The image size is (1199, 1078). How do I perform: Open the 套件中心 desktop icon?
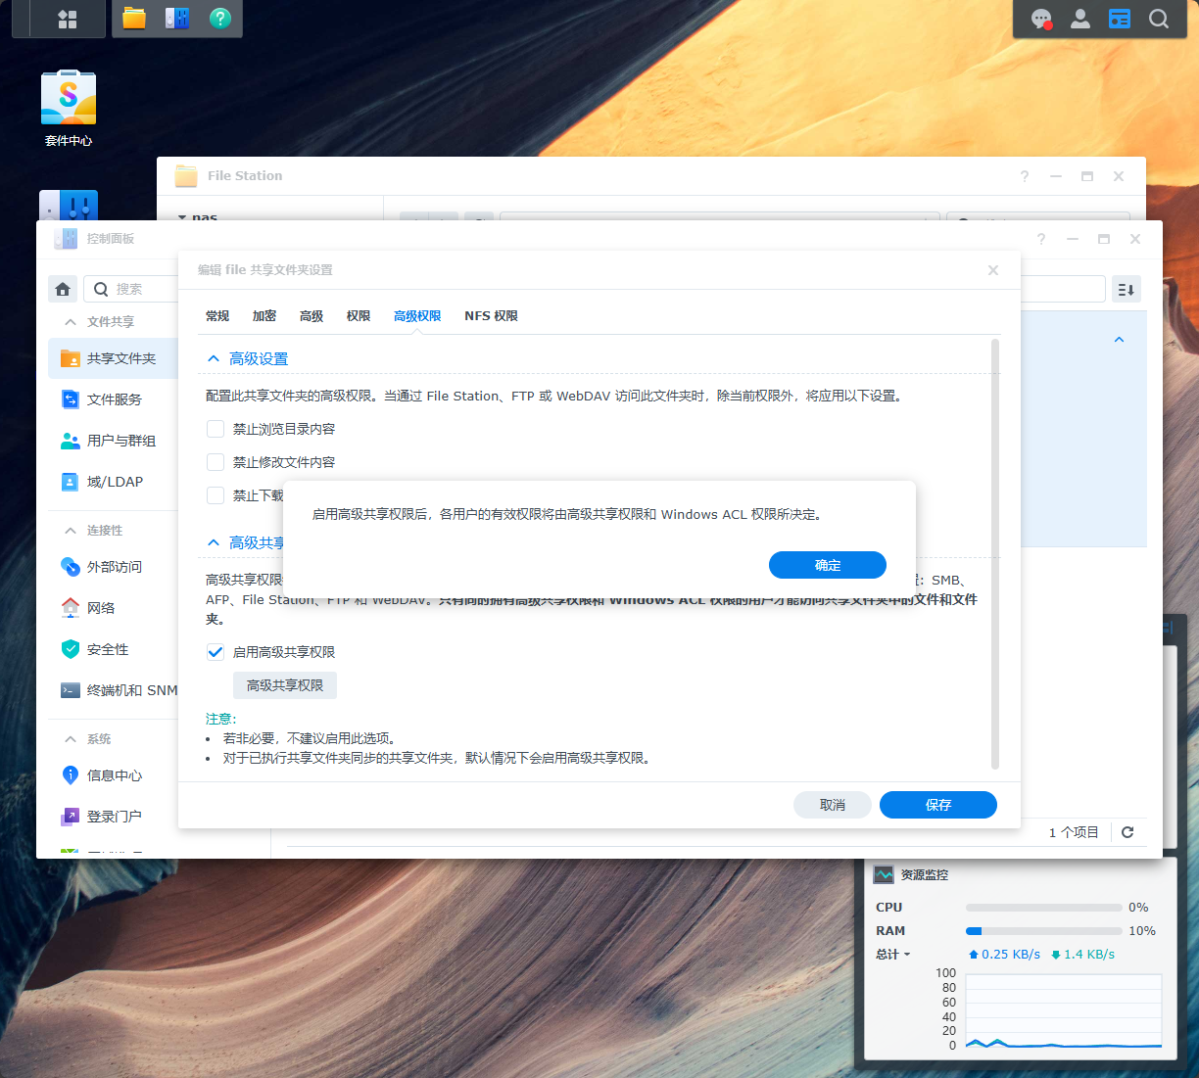[69, 108]
